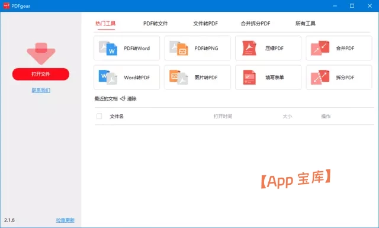379x228 pixels.
Task: Launch the Word转PDF icon
Action: (x=108, y=78)
